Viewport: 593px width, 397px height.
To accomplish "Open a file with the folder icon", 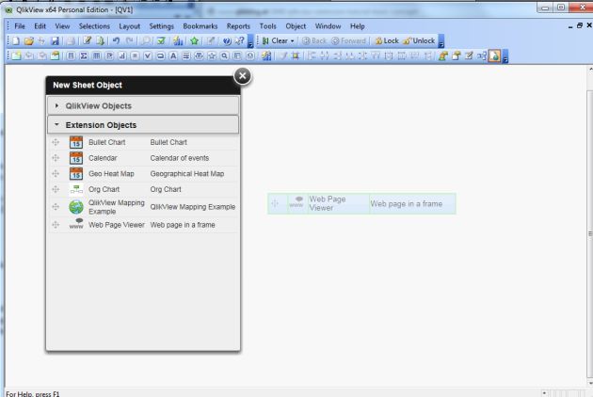I will 29,40.
